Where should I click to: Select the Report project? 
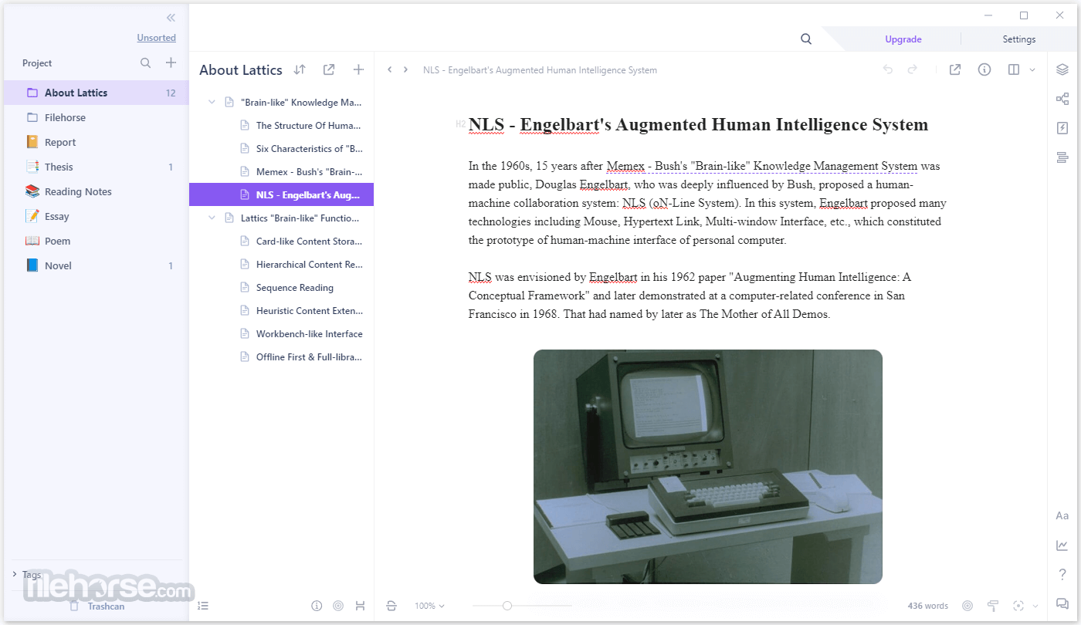tap(97, 142)
